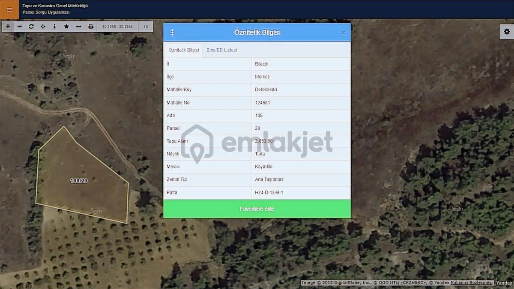Screen dimensions: 514x289
Task: Open favorites with the star icon
Action: pyautogui.click(x=66, y=27)
